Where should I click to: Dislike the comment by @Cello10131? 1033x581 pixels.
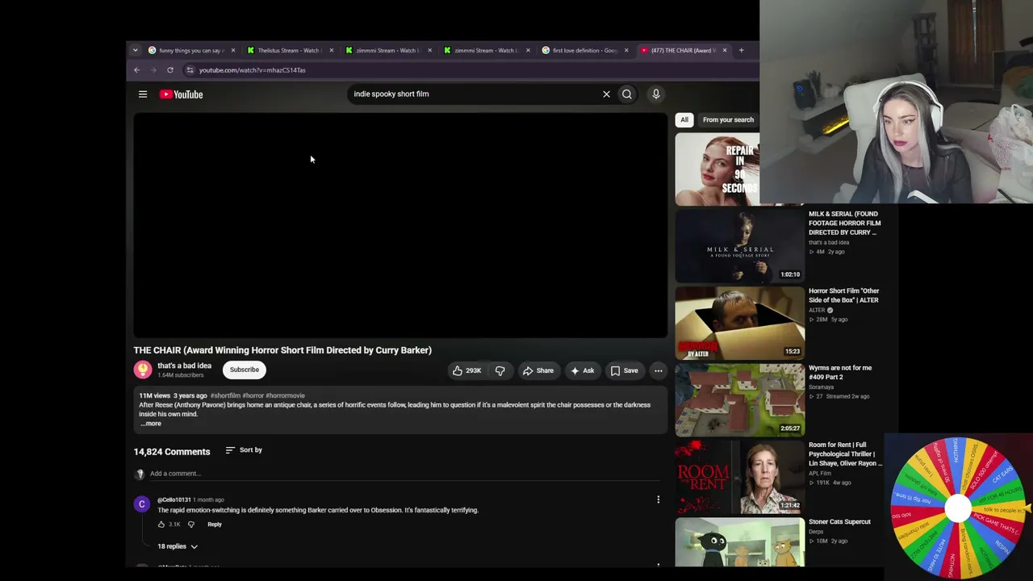(191, 525)
